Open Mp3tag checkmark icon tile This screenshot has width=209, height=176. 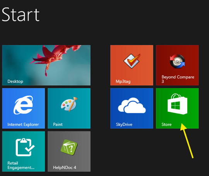click(x=132, y=61)
